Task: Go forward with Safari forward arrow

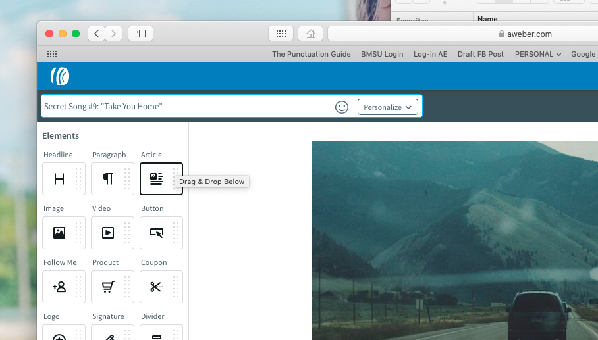Action: pos(114,34)
